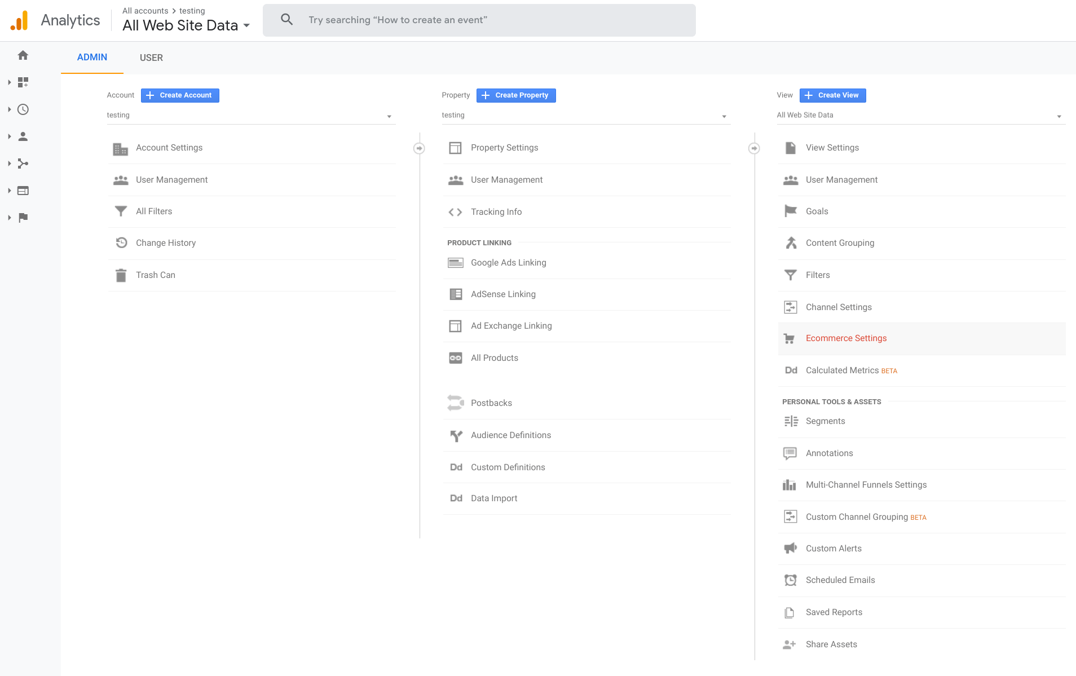Expand the Realtime section arrow in sidebar
The width and height of the screenshot is (1076, 676).
point(9,109)
